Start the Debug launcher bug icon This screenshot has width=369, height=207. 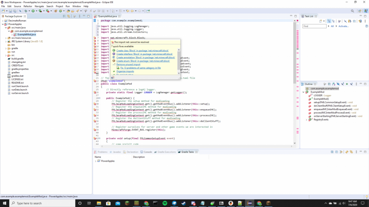point(26,11)
